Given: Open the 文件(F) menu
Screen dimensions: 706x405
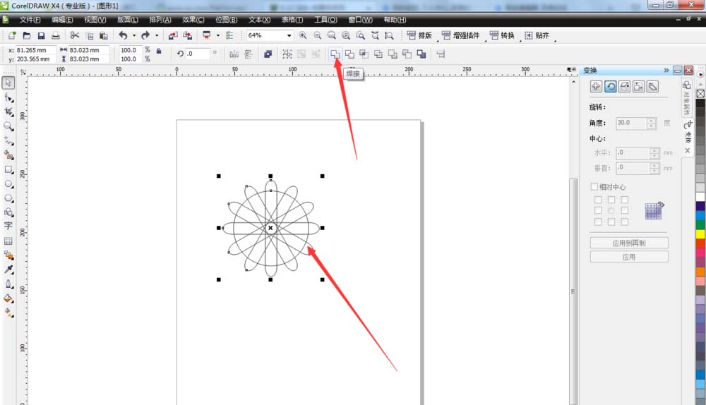Looking at the screenshot, I should pos(30,20).
